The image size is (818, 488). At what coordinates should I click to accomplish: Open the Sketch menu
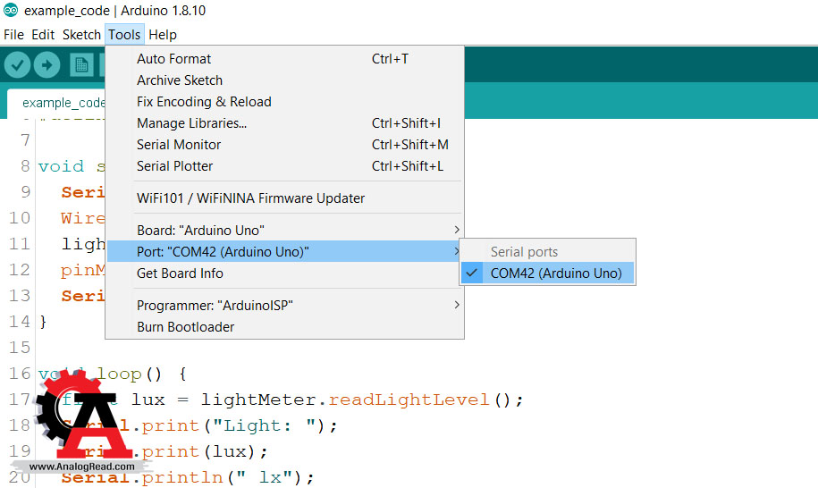pyautogui.click(x=81, y=35)
